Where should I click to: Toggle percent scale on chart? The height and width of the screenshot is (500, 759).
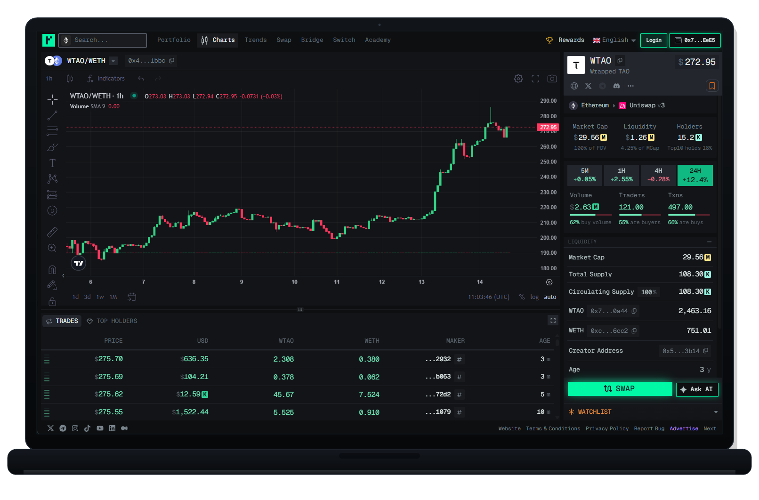(522, 297)
